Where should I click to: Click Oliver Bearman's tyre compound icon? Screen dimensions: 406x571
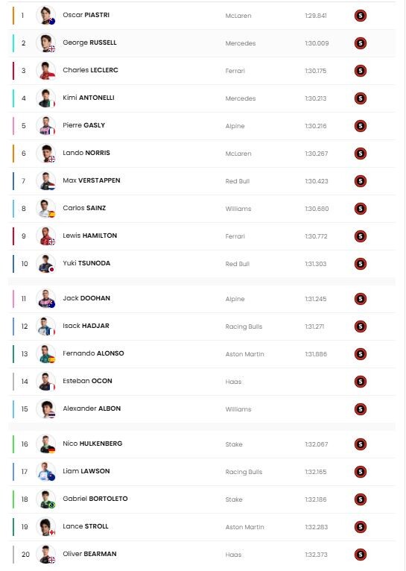point(360,555)
